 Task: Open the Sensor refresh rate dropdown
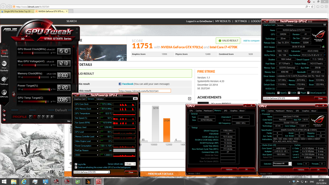click(x=130, y=164)
